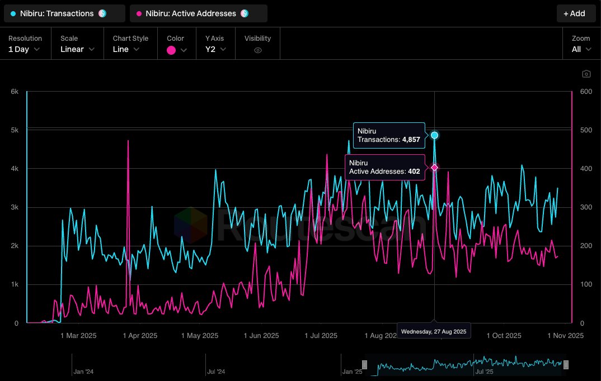Click the Active Addresses: 402 tooltip
Screen dimensions: 601x381
coord(385,167)
